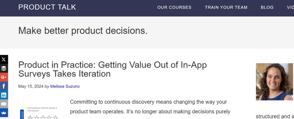Open the partially visible Videos menu item
Screen dimensions: 294x119
click(x=290, y=7)
